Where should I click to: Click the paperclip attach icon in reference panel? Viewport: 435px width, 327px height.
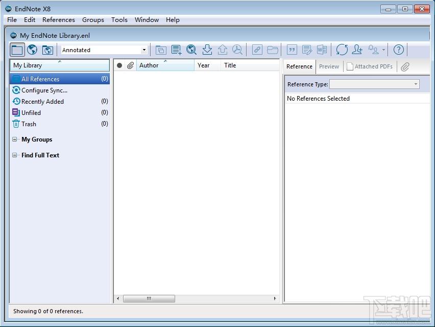405,66
